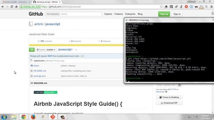Open the Chrome menu hamburger icon
Screen dimensions: 214x120
click(211, 7)
